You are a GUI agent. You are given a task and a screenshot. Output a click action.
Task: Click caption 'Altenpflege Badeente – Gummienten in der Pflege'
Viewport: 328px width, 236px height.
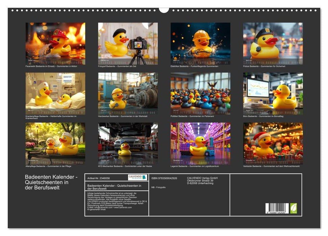pos(48,166)
